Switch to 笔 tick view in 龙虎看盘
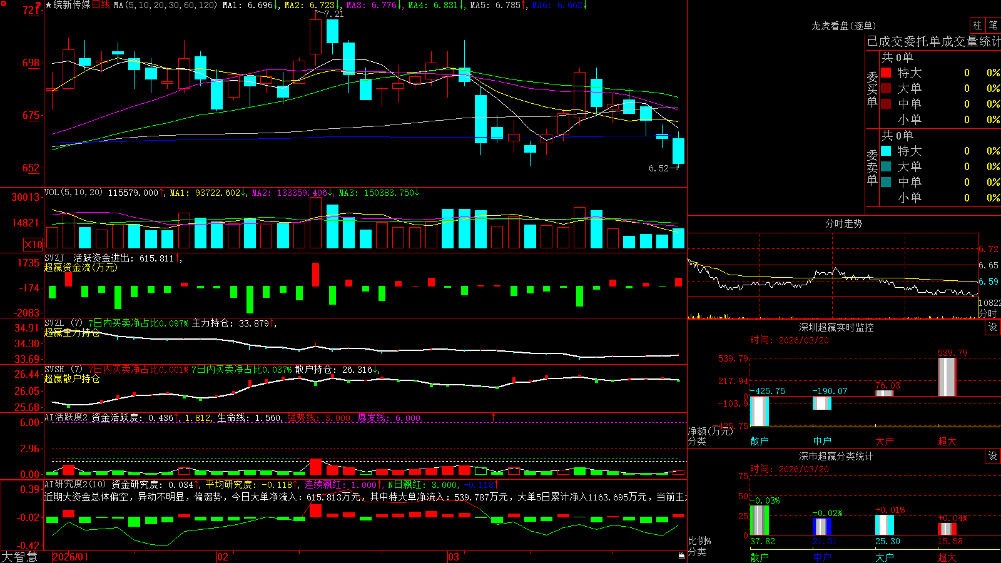Screen dimensions: 1001x563 click(993, 26)
